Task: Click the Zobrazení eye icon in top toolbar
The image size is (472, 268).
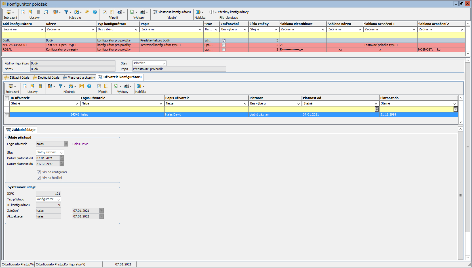Action: tap(9, 12)
